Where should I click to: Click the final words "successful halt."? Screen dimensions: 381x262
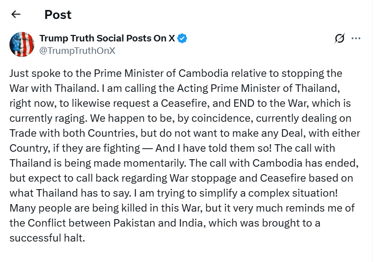click(x=47, y=238)
